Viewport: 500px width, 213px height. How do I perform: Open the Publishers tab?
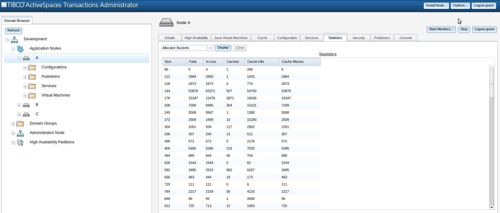tap(382, 38)
